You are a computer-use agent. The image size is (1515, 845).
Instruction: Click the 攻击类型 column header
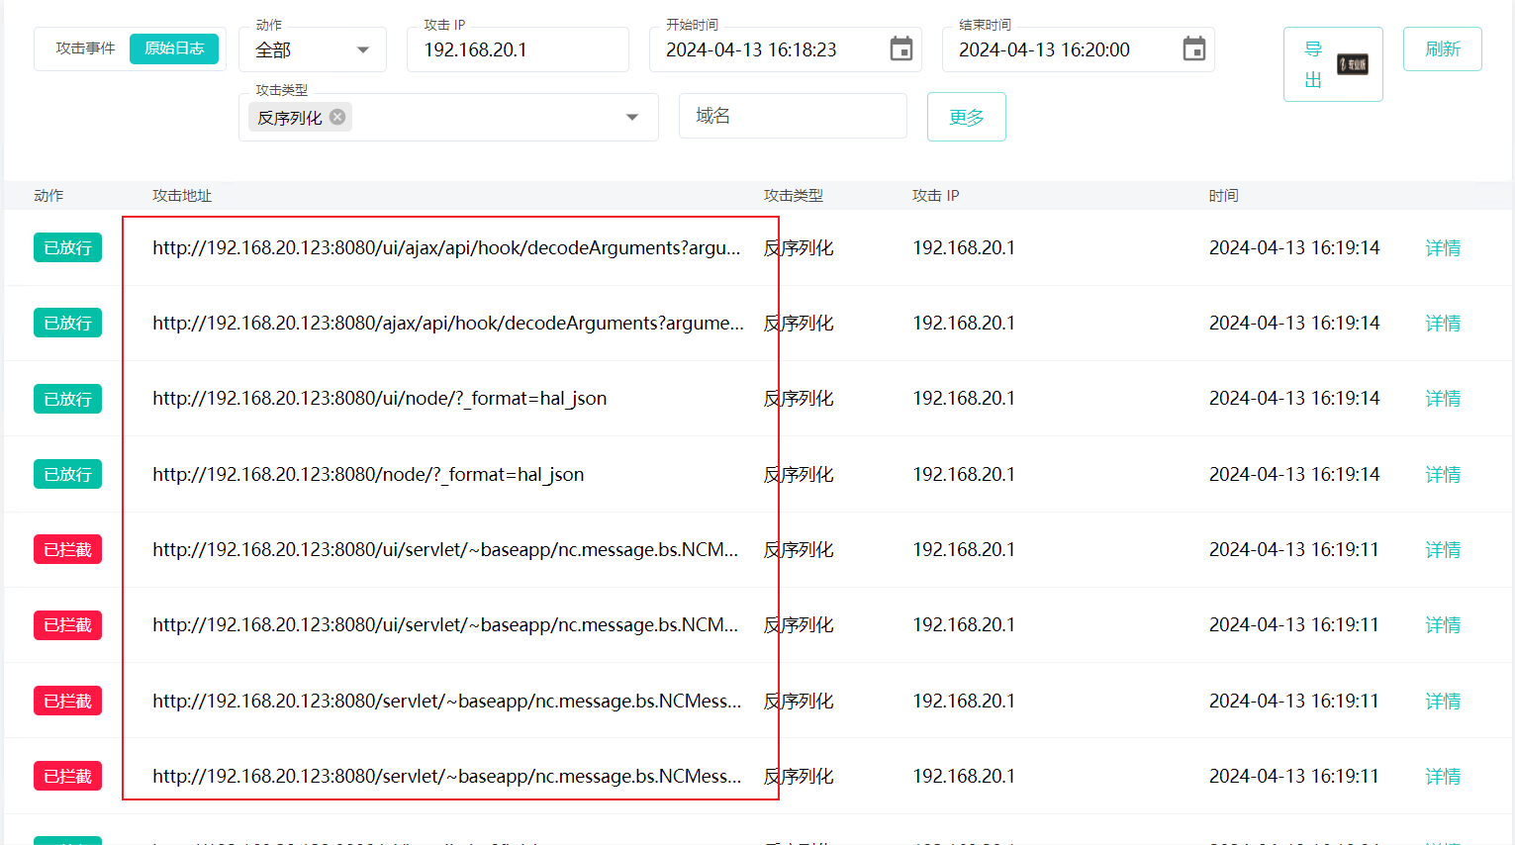pyautogui.click(x=794, y=196)
